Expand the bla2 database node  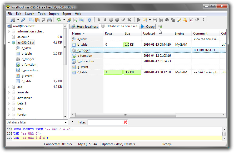coord(9,109)
